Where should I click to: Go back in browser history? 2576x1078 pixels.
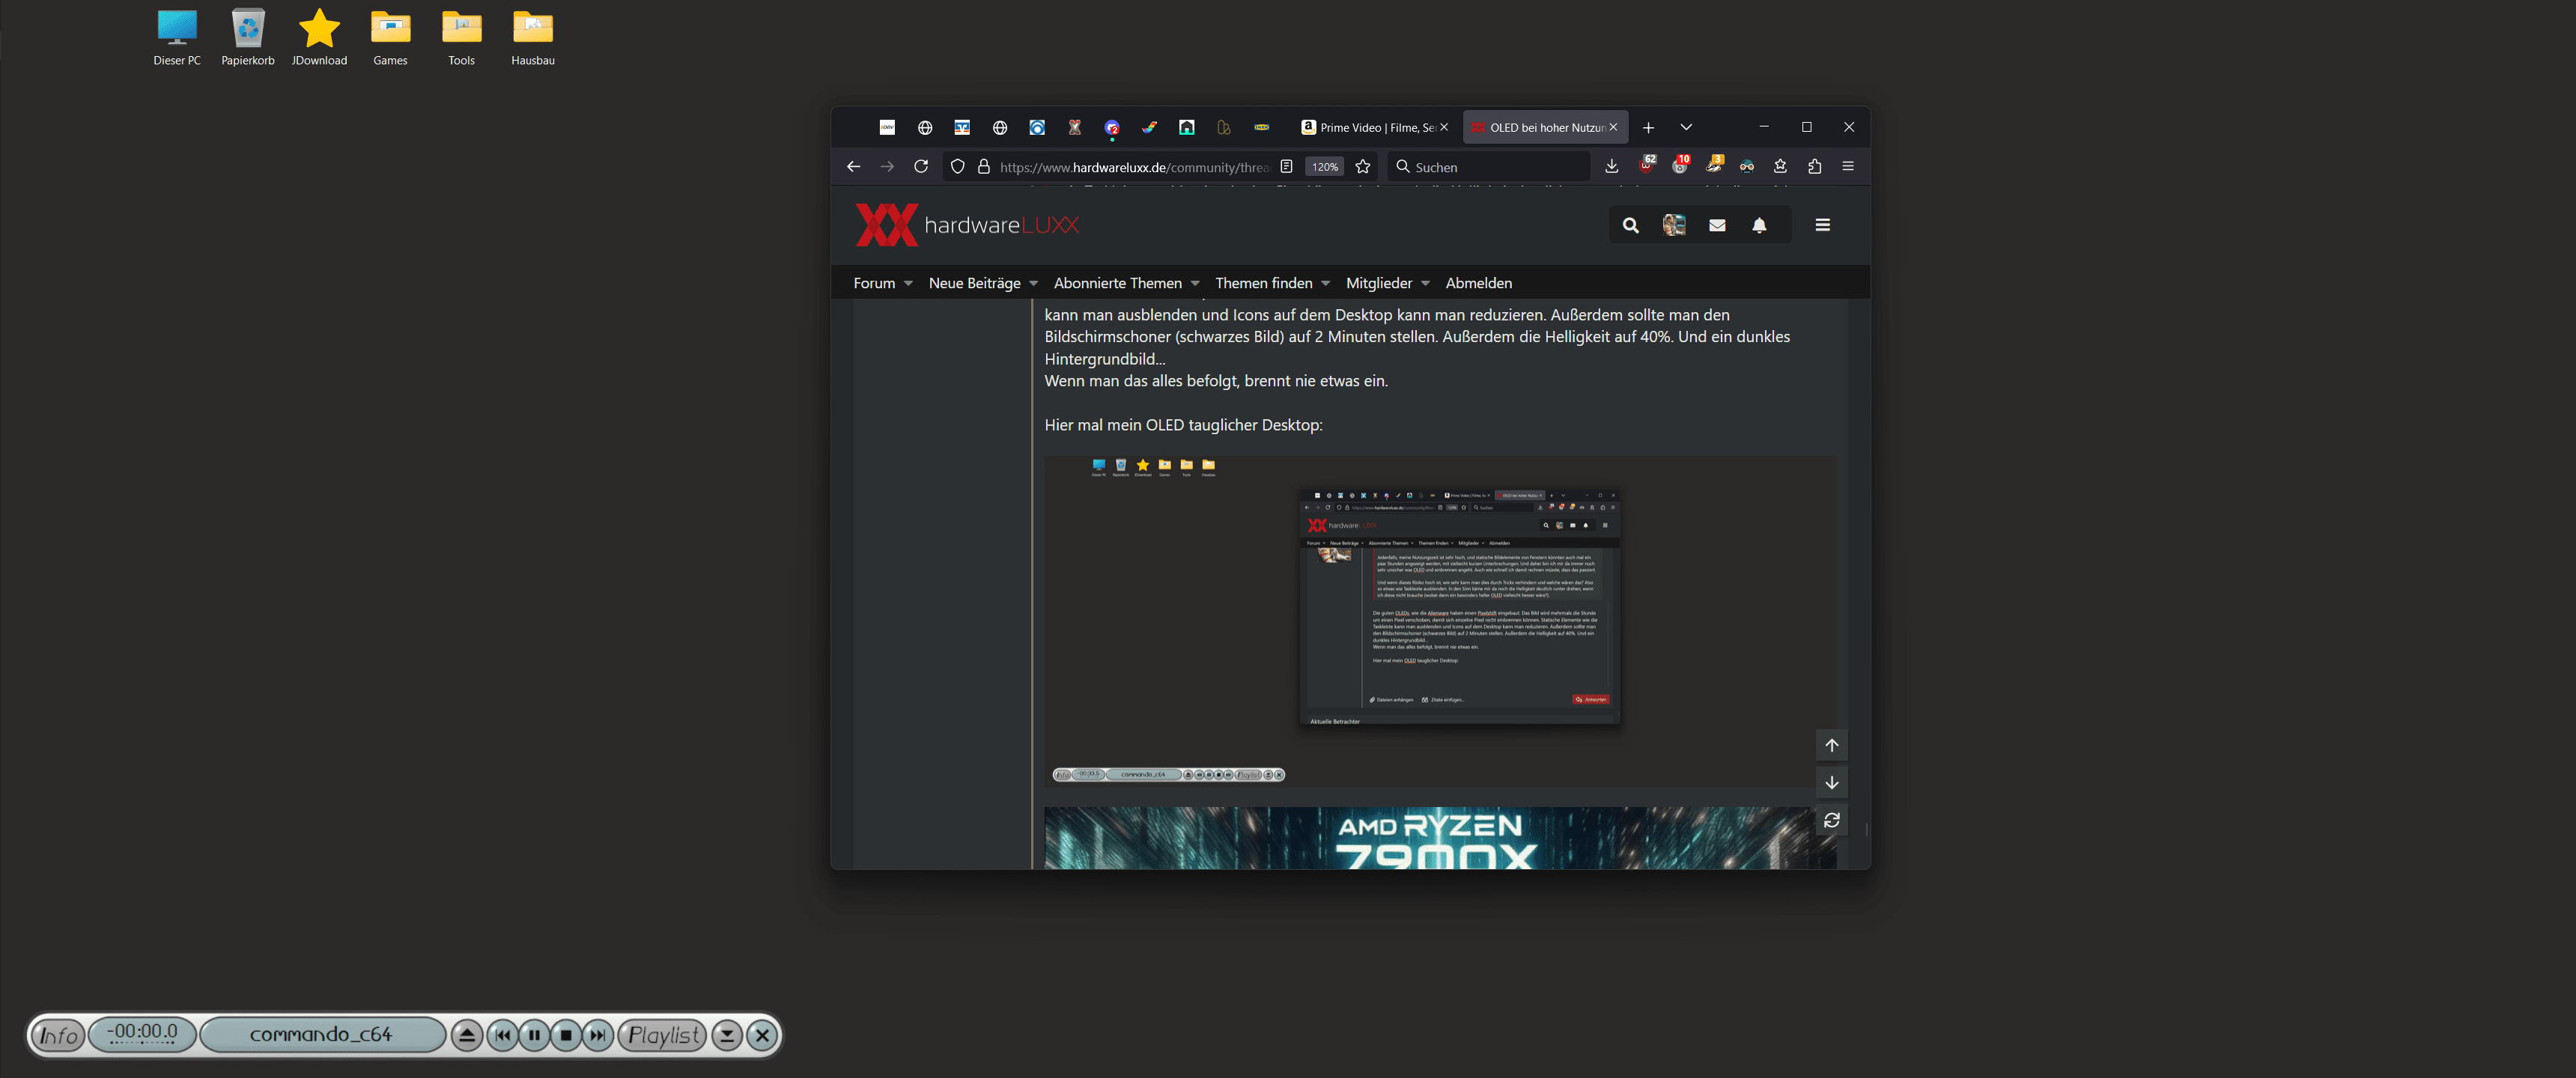853,167
